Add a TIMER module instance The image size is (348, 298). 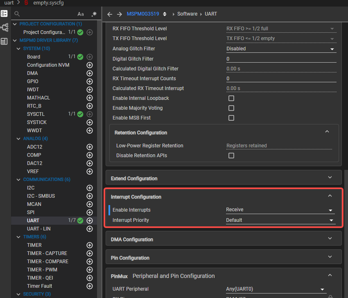89,245
